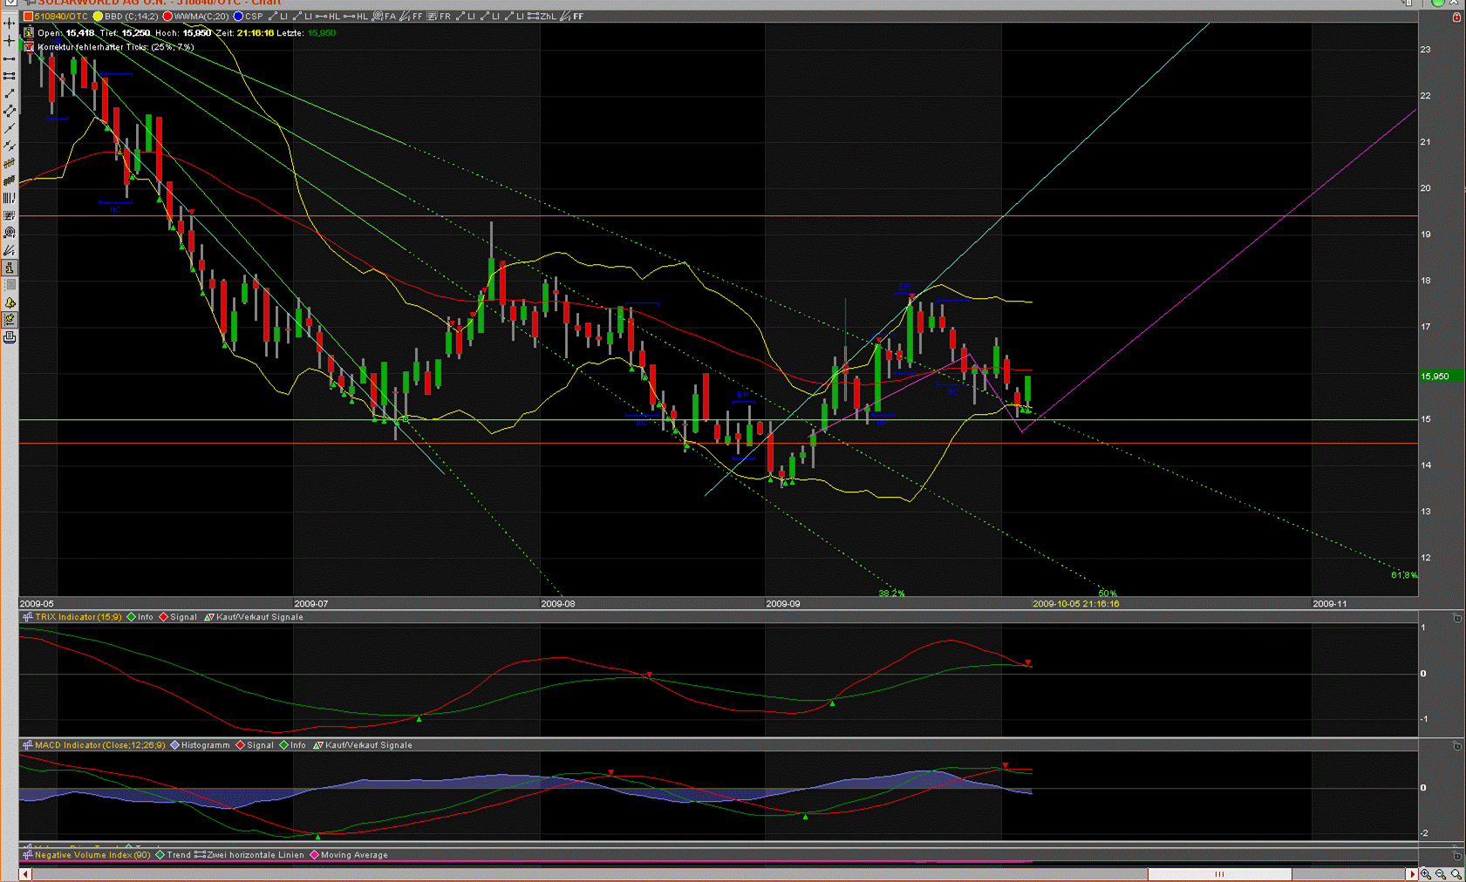The image size is (1466, 882).
Task: Select the Fibonacci arcs drawing tool
Action: click(10, 233)
